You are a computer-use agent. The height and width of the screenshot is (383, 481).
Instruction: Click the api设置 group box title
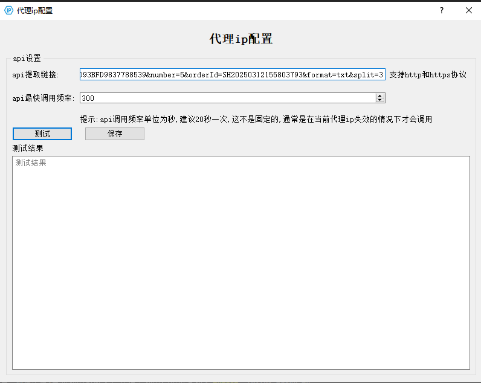[27, 59]
